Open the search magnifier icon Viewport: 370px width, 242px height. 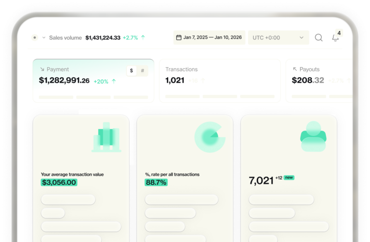(319, 37)
